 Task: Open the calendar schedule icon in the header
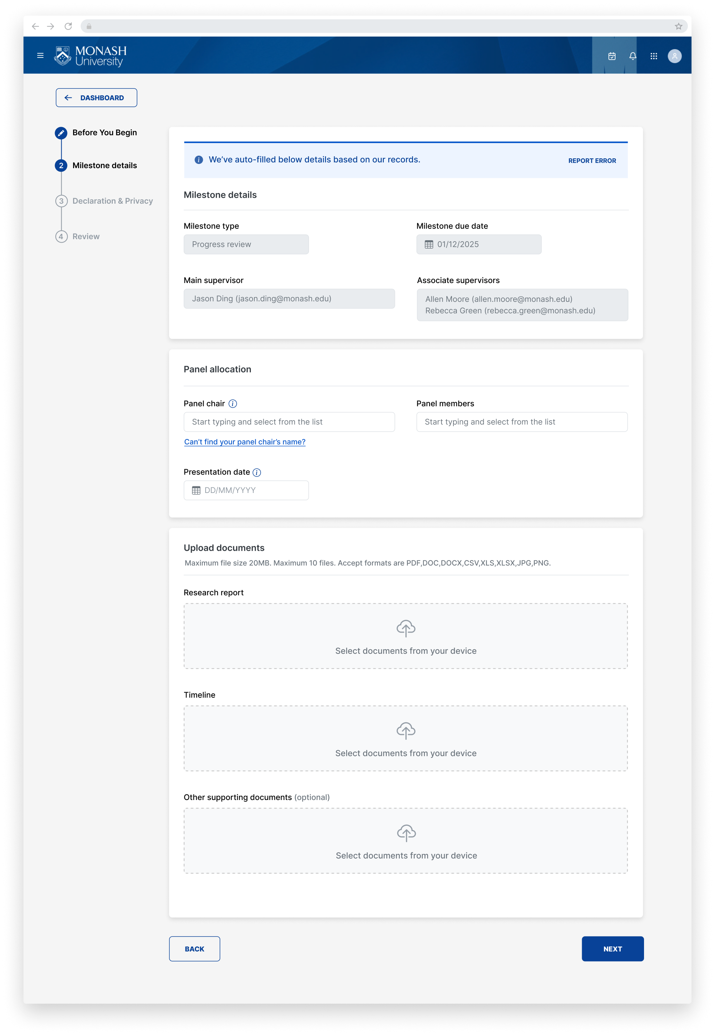pyautogui.click(x=612, y=56)
